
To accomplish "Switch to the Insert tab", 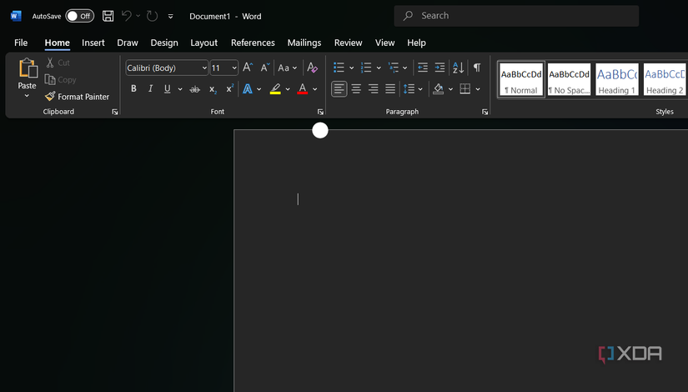I will coord(93,43).
